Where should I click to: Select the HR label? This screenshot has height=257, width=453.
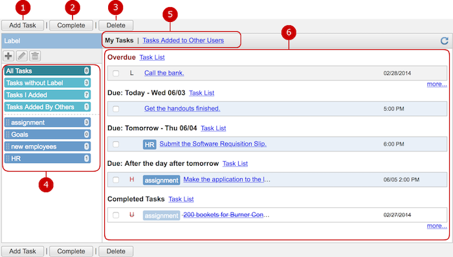[47, 159]
